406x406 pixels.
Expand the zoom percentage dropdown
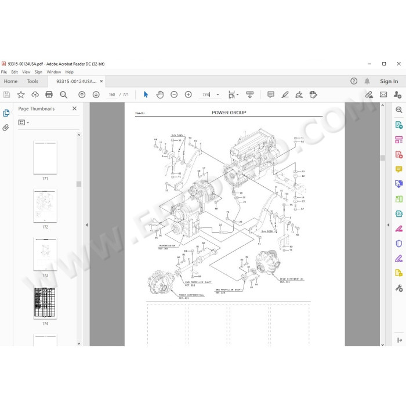click(x=217, y=95)
